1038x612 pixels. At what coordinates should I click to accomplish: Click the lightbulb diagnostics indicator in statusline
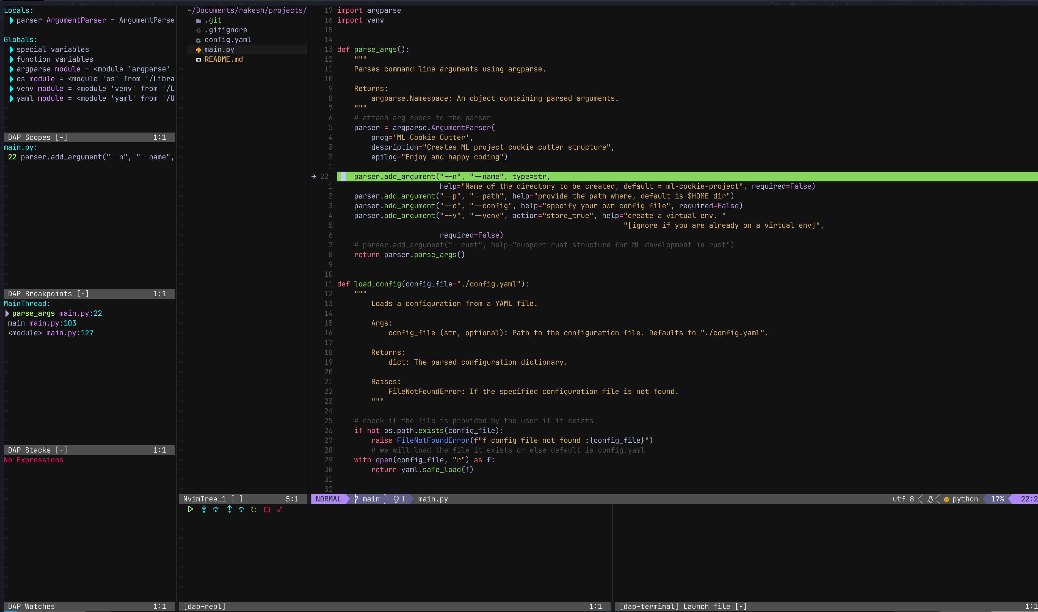[x=396, y=499]
